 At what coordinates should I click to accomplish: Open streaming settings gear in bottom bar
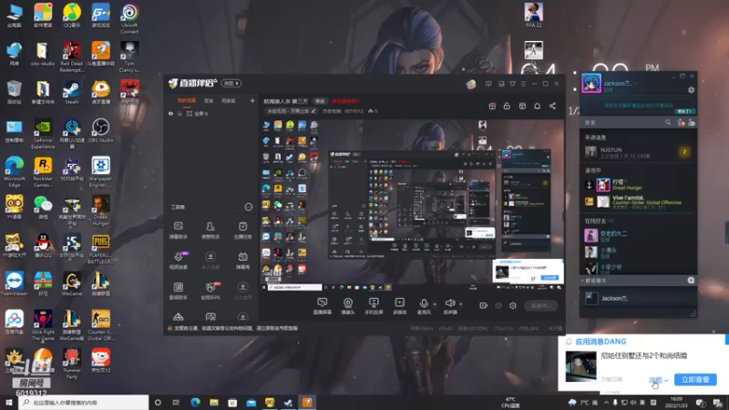513,305
